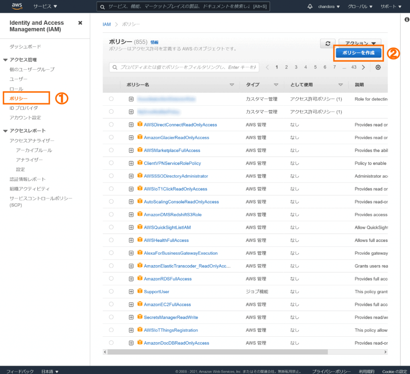Expand the AmazonDMSRedshiftS3Role row details

point(131,215)
